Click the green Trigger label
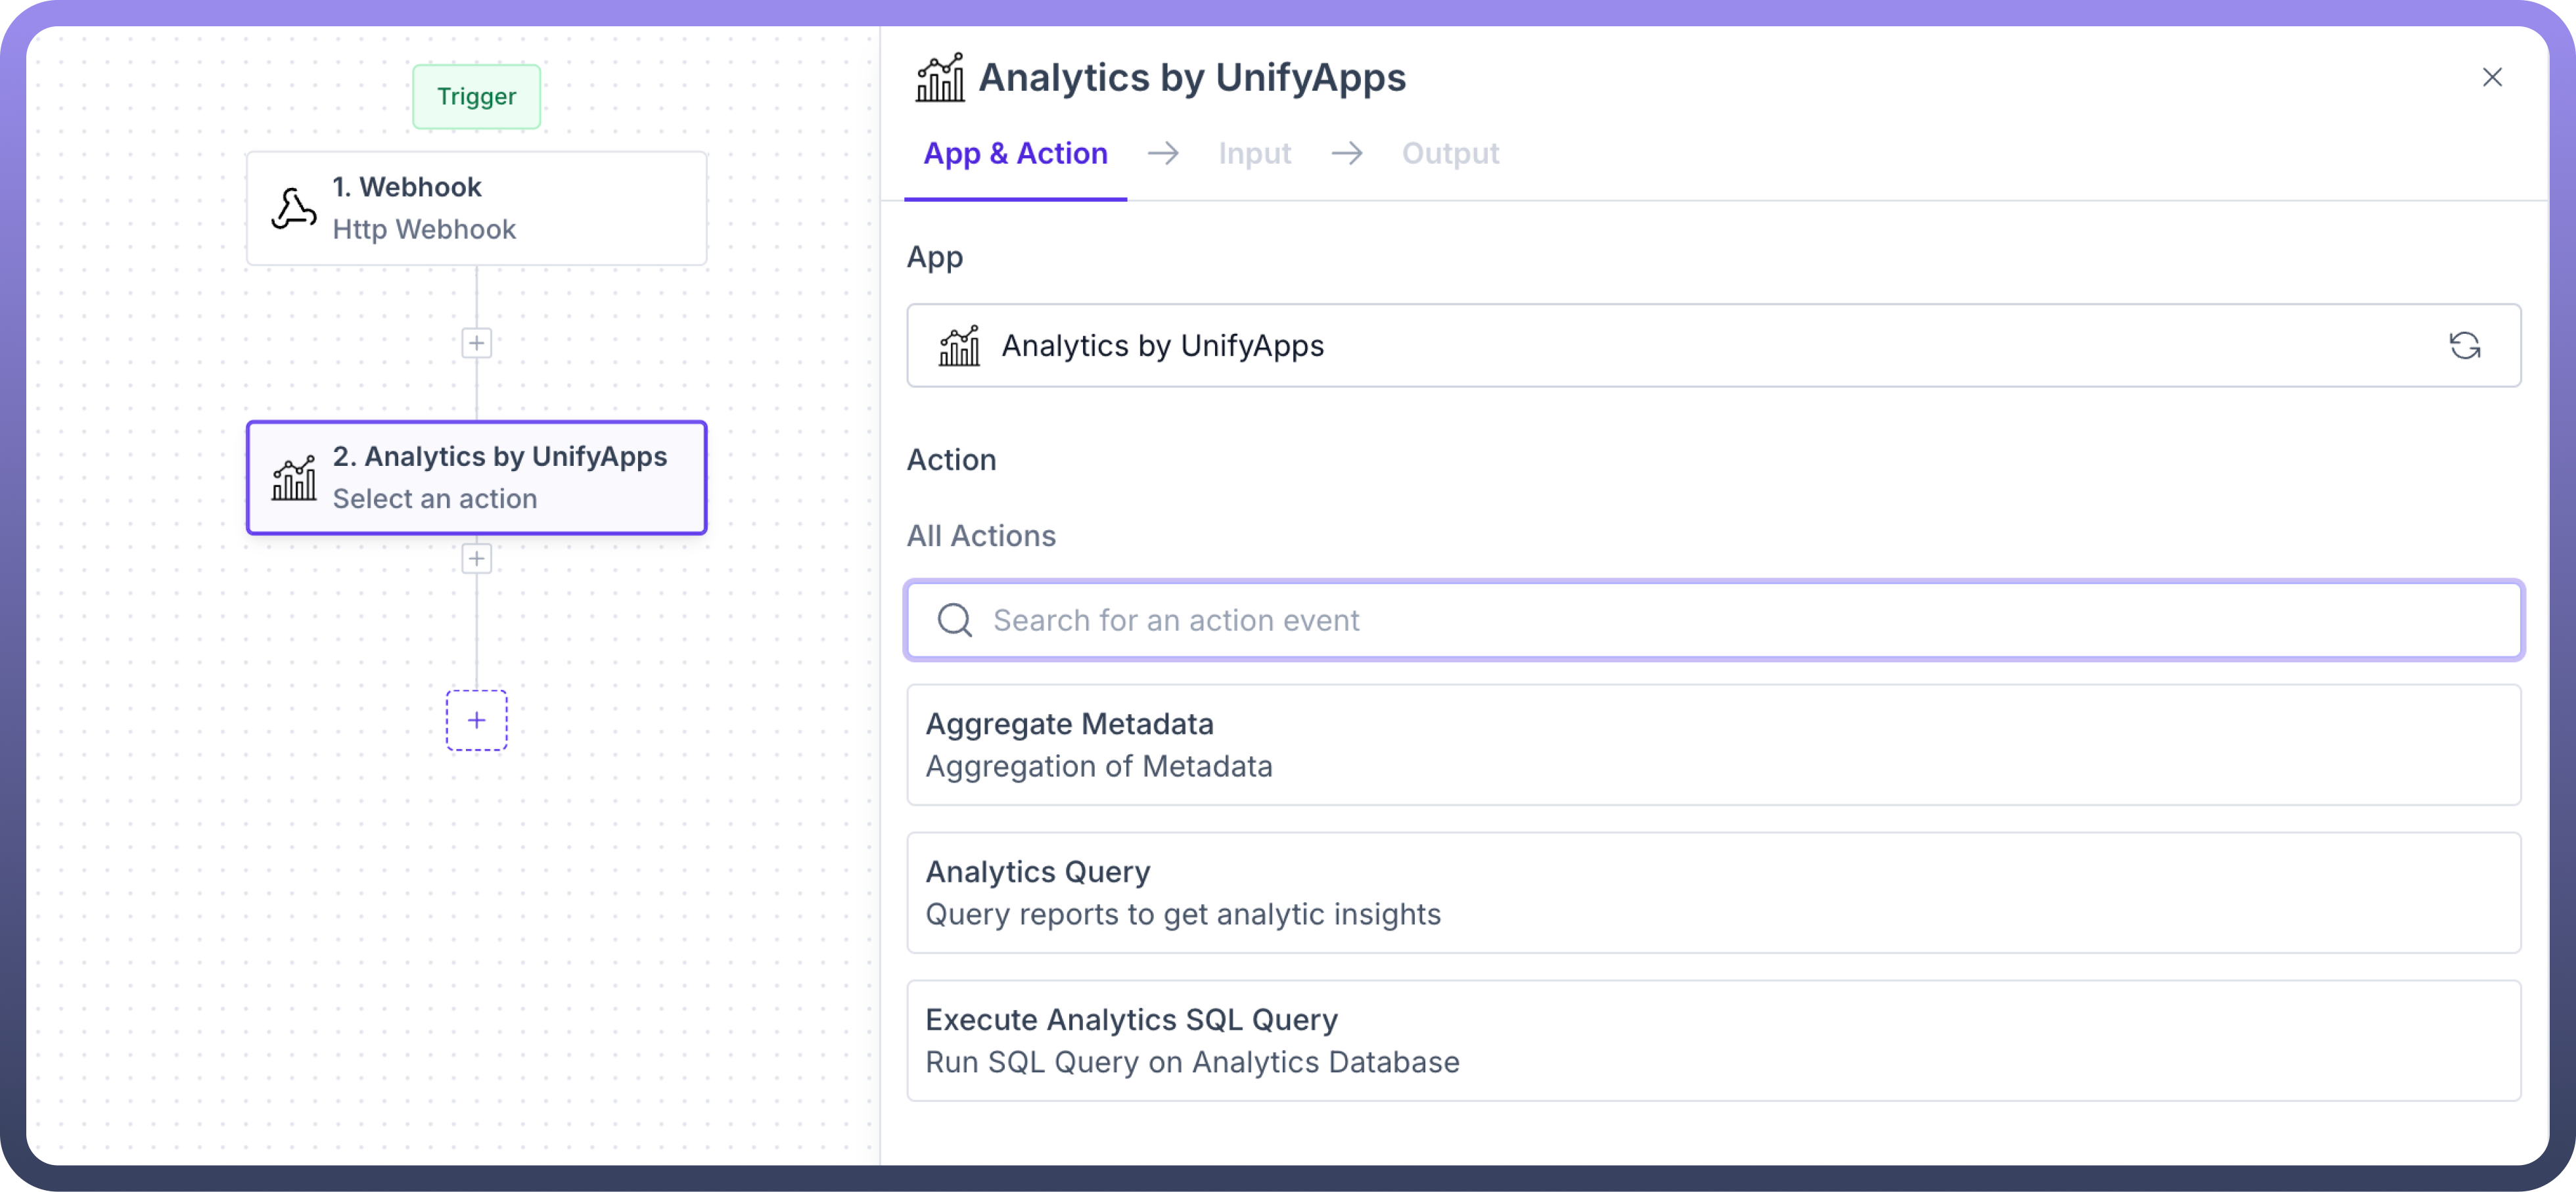This screenshot has width=2576, height=1192. click(x=477, y=97)
